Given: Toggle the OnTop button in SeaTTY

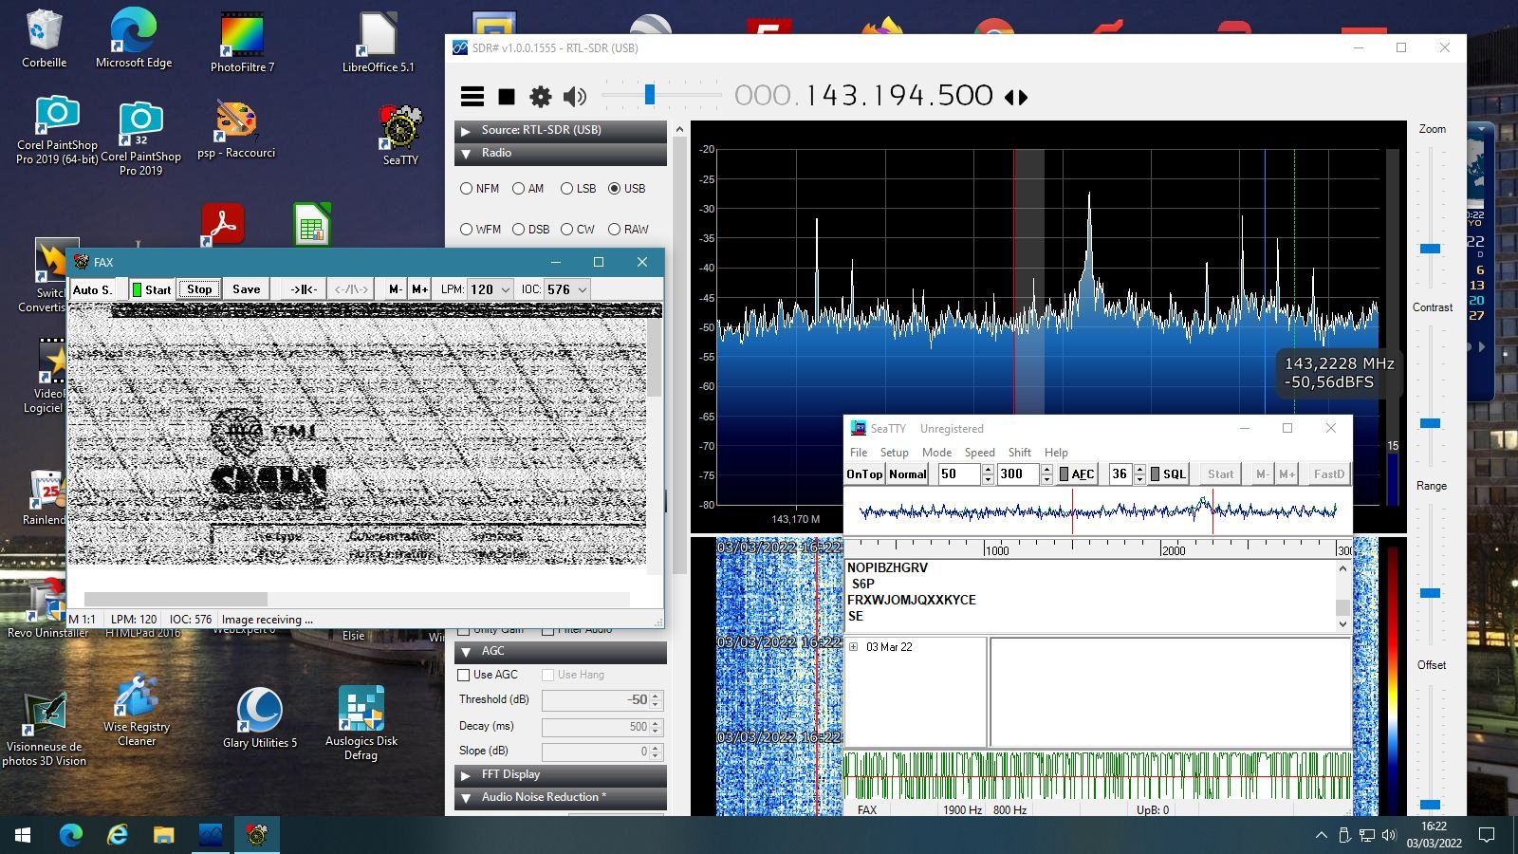Looking at the screenshot, I should 864,474.
